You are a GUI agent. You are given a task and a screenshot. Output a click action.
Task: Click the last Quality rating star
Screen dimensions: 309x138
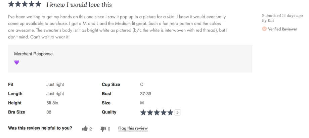(171, 112)
